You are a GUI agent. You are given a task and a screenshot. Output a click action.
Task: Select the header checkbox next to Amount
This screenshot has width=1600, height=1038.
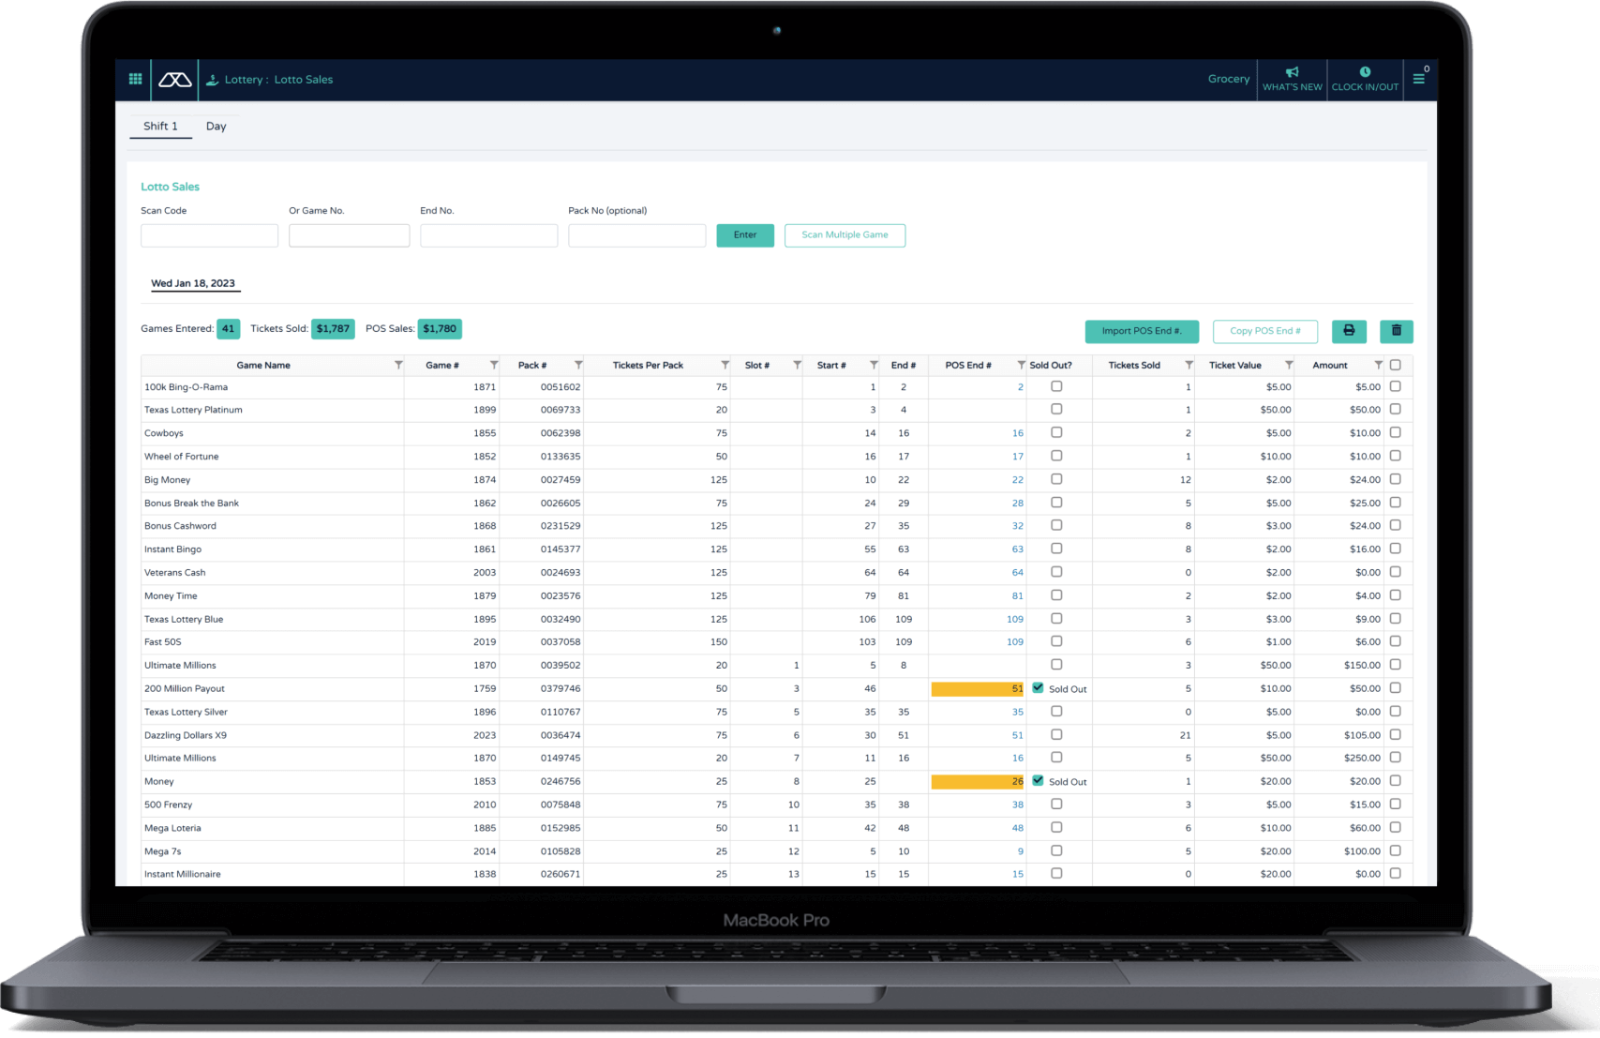coord(1396,365)
